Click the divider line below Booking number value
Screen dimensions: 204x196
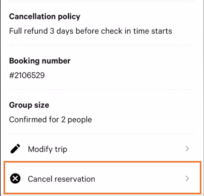pos(102,90)
